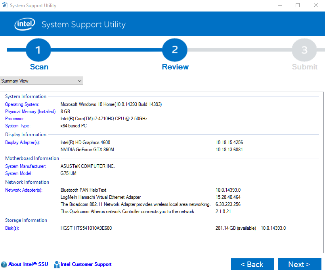Close the System Support Utility window
This screenshot has height=273, width=325.
click(315, 6)
